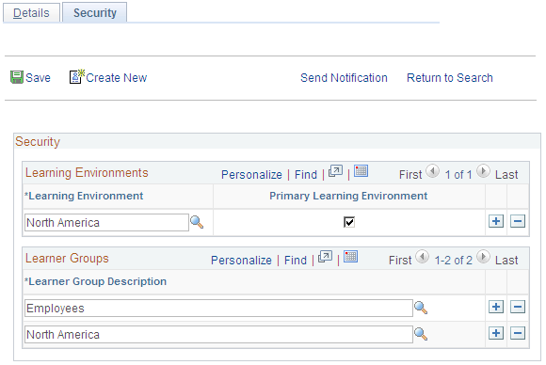Click the Employees learner group field
Image resolution: width=546 pixels, height=365 pixels.
218,308
